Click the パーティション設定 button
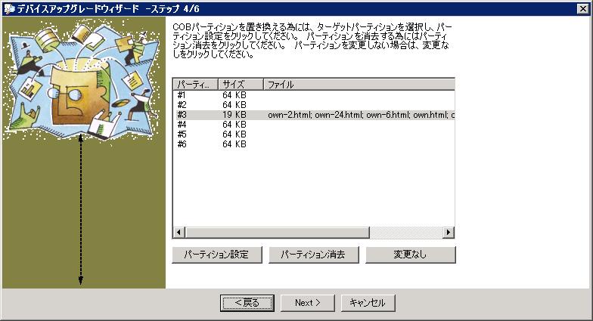 [216, 255]
